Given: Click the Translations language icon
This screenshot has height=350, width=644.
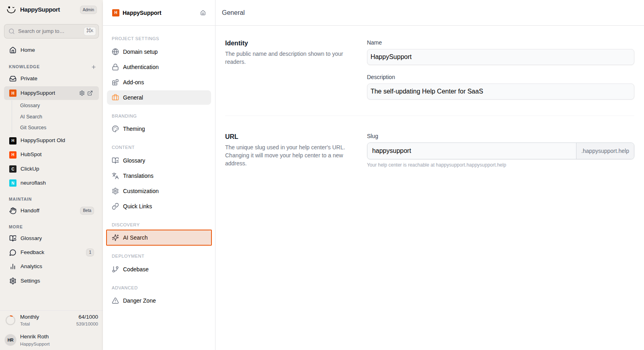Looking at the screenshot, I should 115,176.
